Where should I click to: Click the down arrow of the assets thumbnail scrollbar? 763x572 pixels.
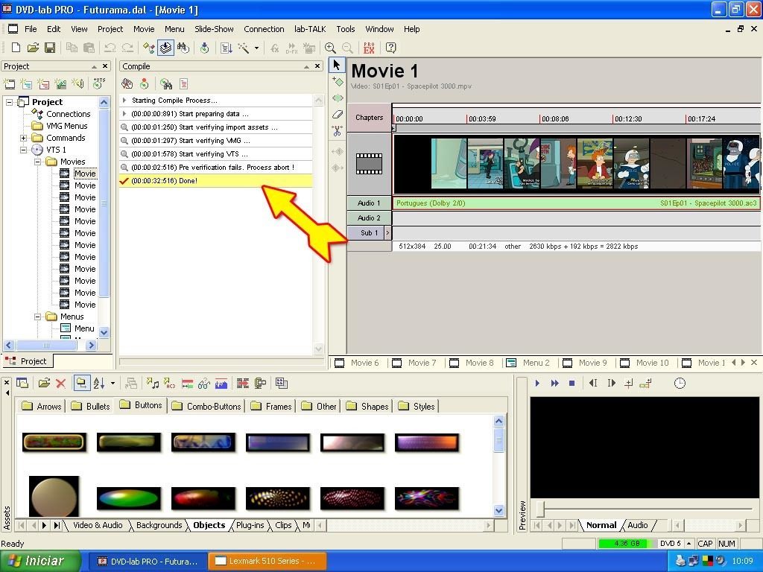coord(498,510)
